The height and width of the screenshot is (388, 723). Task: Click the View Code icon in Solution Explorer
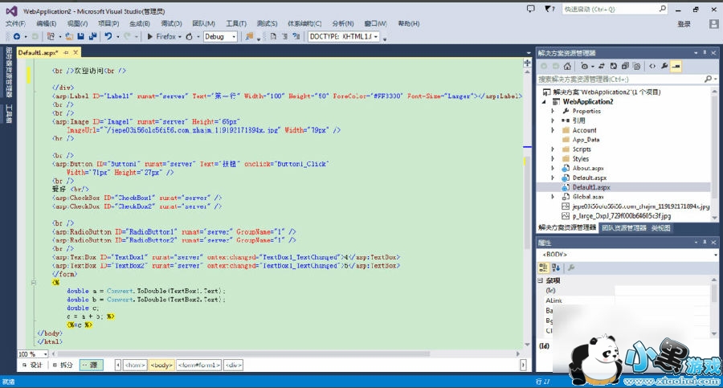[x=652, y=66]
